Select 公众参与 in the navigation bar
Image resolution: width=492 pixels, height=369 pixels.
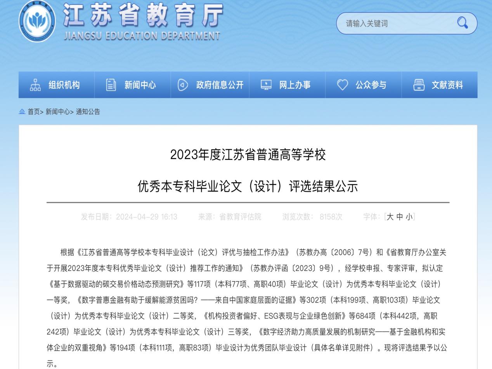coord(371,85)
